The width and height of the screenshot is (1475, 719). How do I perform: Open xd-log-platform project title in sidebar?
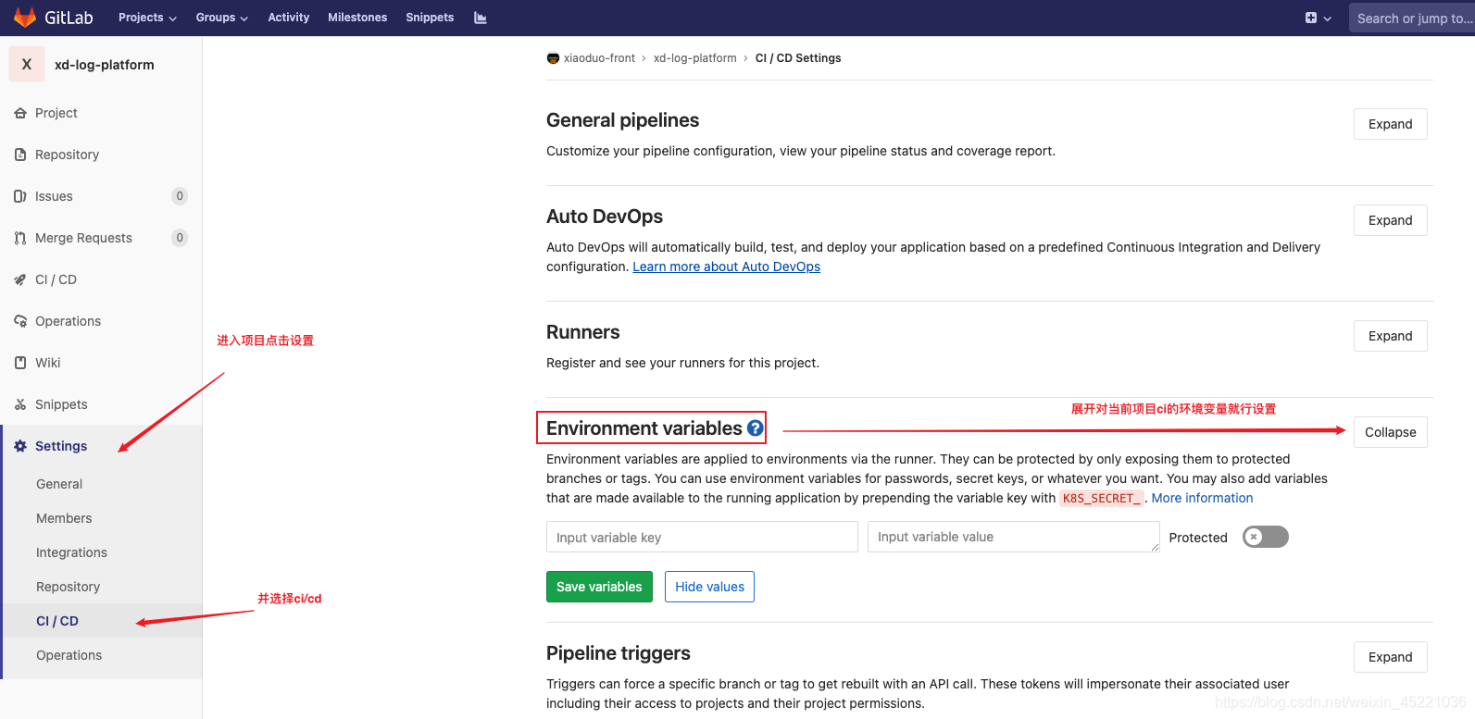(105, 65)
